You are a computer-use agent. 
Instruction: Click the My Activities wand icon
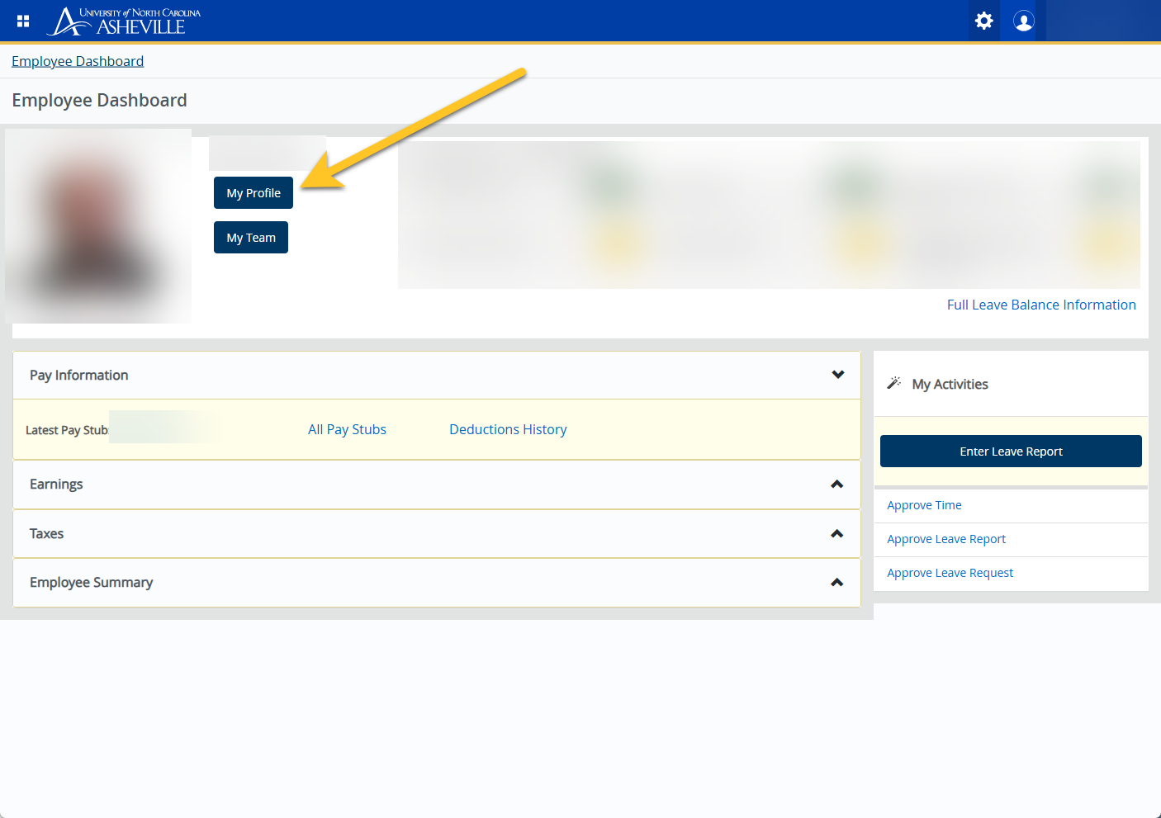coord(893,383)
